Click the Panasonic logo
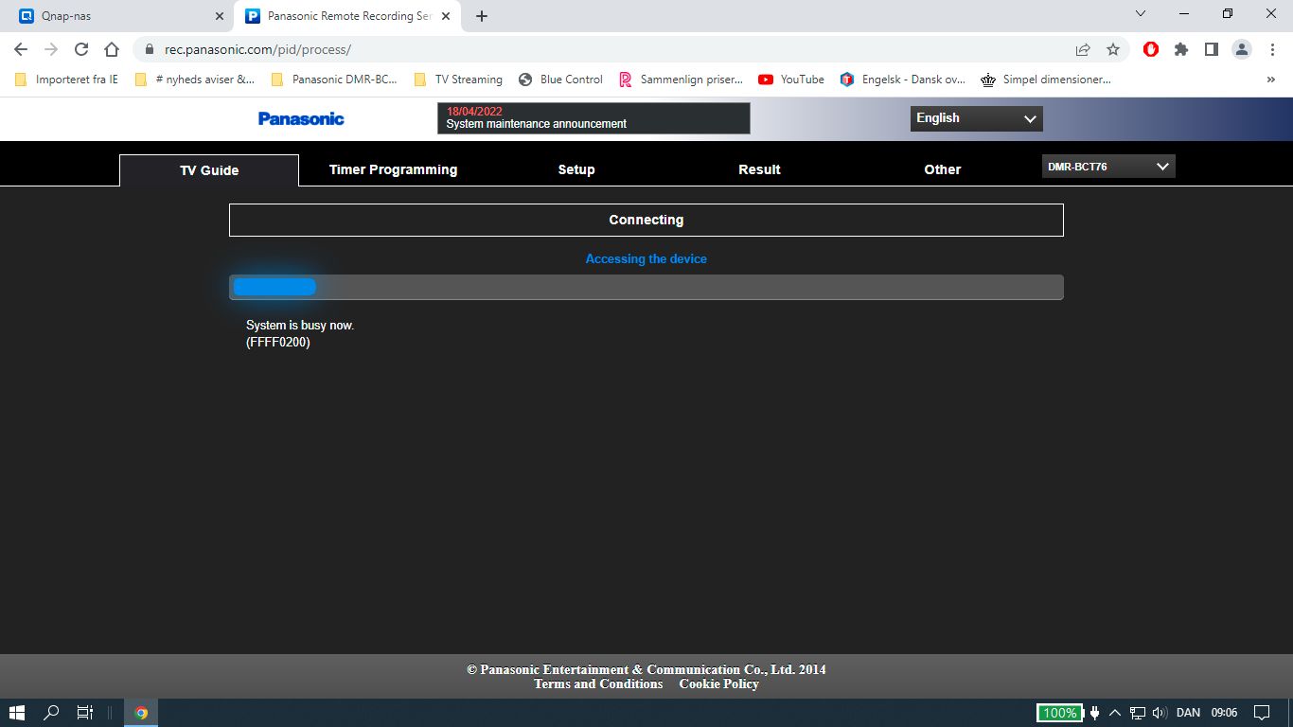This screenshot has height=727, width=1293. pos(301,118)
